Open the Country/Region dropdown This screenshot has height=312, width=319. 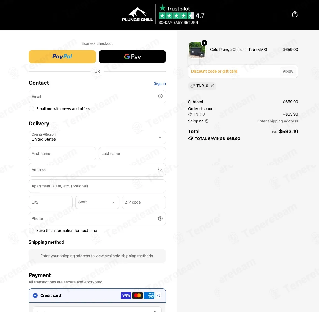click(97, 137)
